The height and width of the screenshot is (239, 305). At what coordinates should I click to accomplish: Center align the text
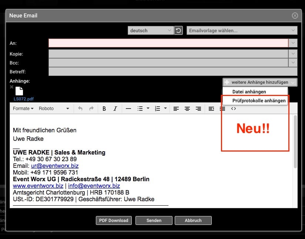187,109
